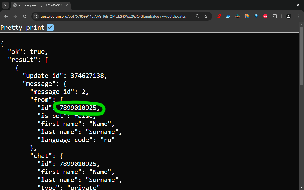Bookmark this page with the star
The width and height of the screenshot is (304, 190).
click(x=206, y=16)
